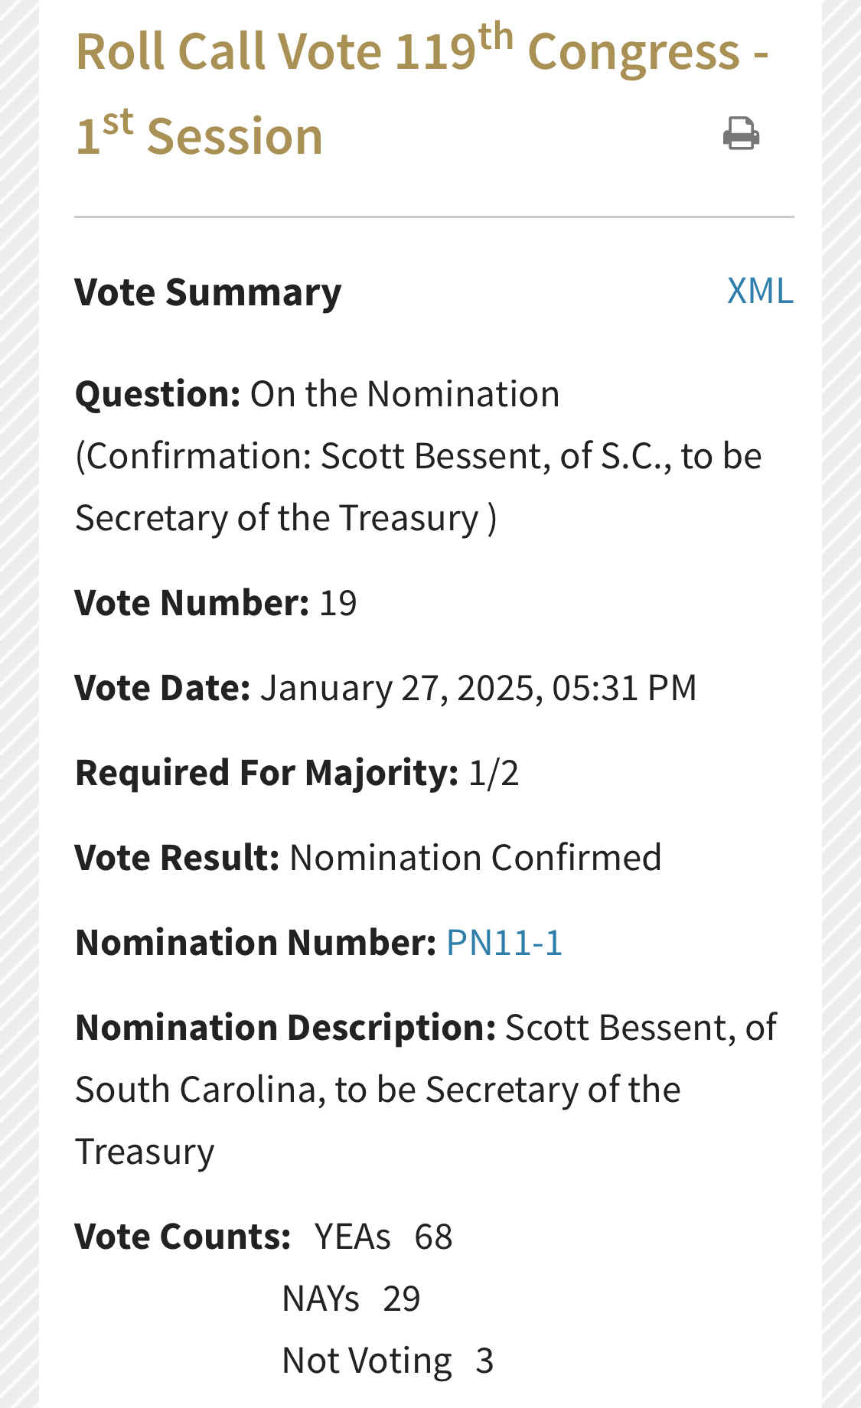861x1408 pixels.
Task: Click the text Secretary of the Treasury )
Action: coord(285,518)
